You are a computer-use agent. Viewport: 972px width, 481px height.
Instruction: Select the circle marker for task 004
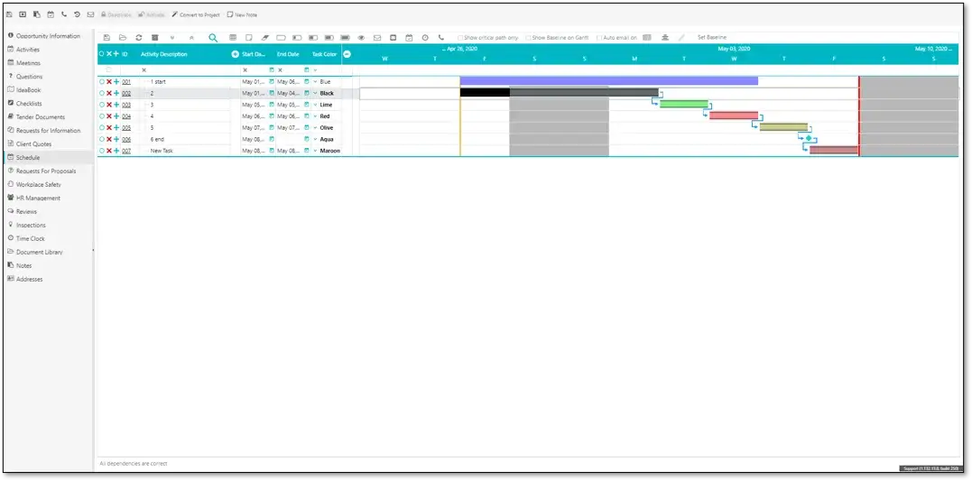coord(102,116)
